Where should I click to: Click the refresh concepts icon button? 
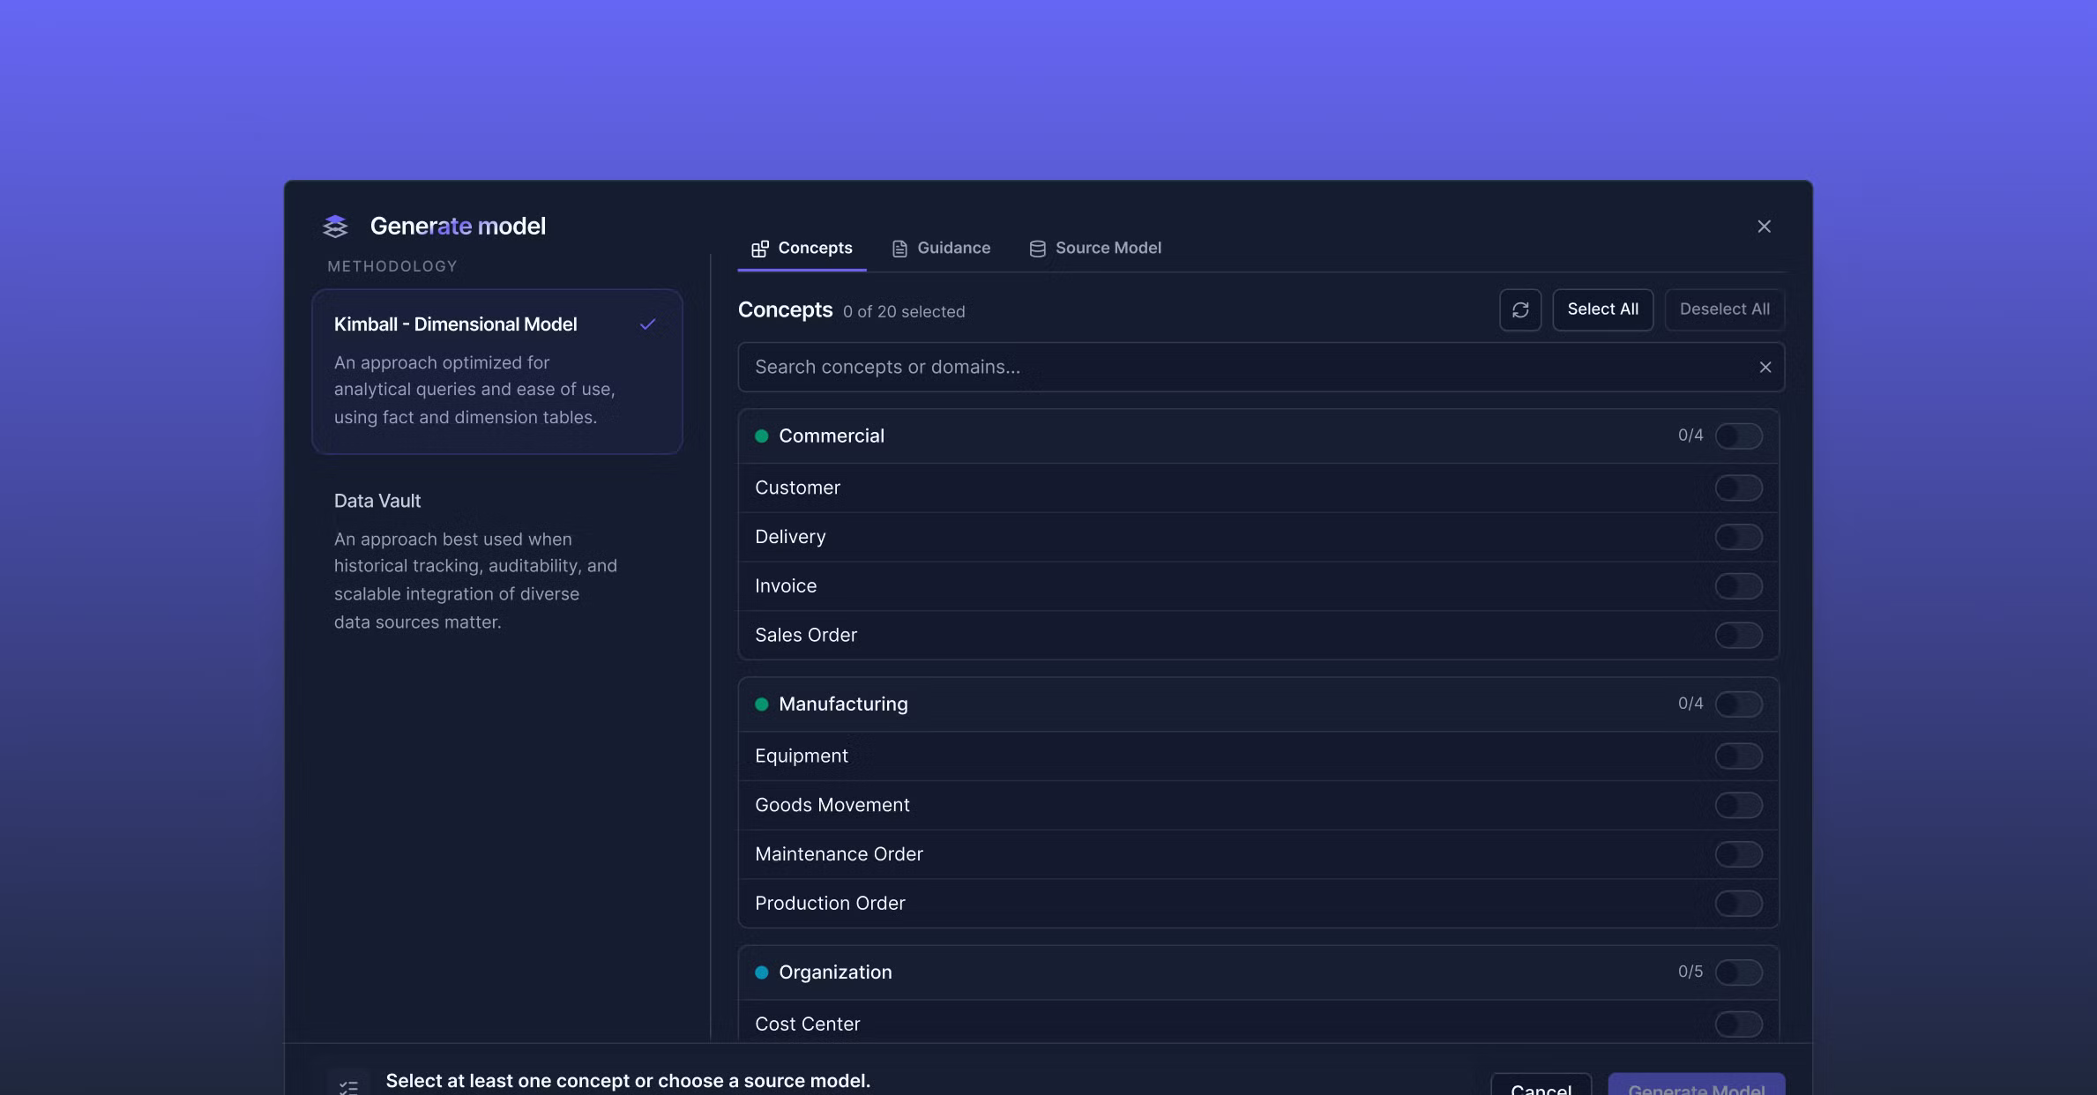tap(1520, 309)
